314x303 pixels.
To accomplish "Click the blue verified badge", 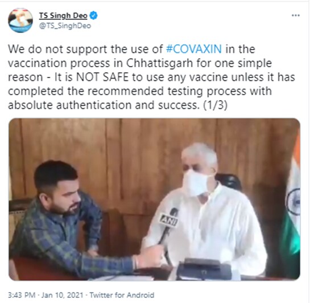I will click(93, 15).
